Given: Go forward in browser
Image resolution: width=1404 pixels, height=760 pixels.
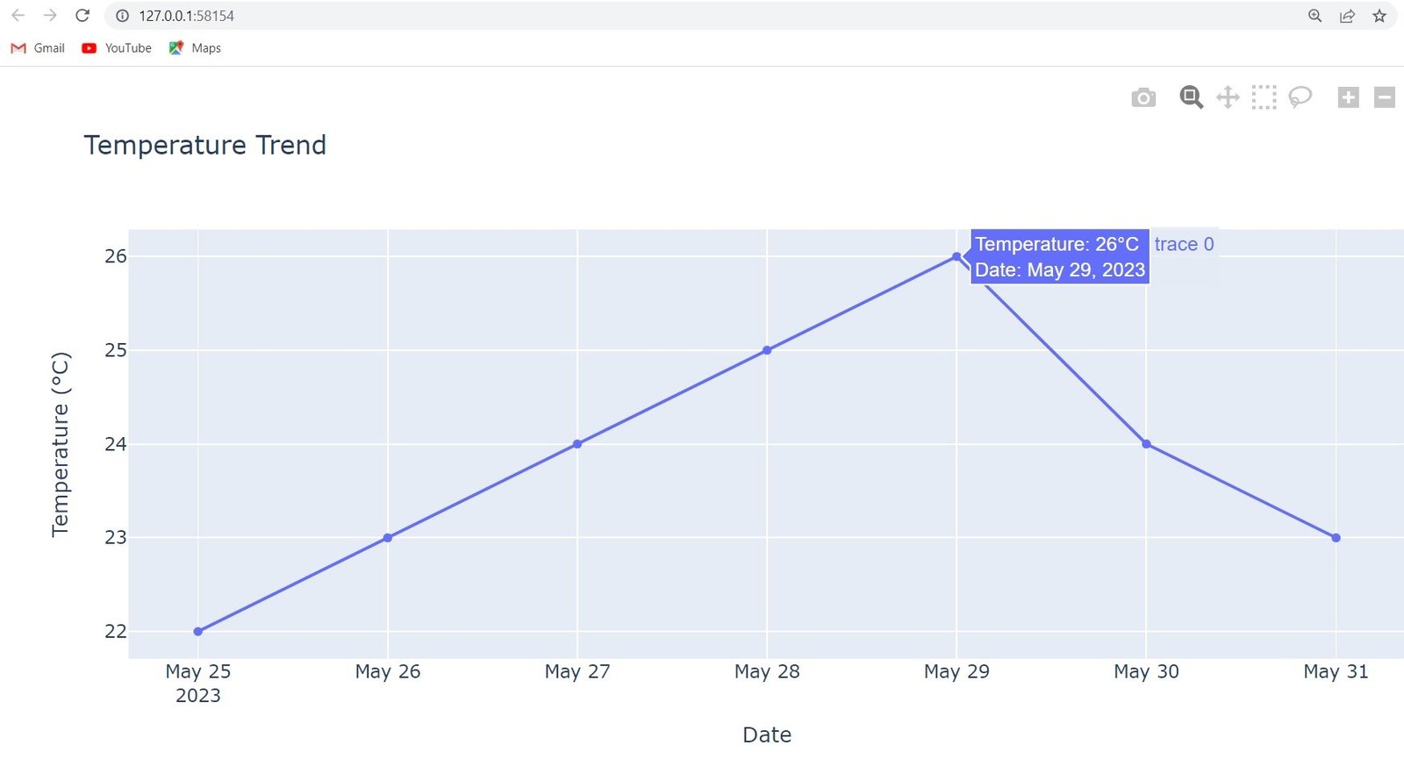Looking at the screenshot, I should pyautogui.click(x=50, y=16).
